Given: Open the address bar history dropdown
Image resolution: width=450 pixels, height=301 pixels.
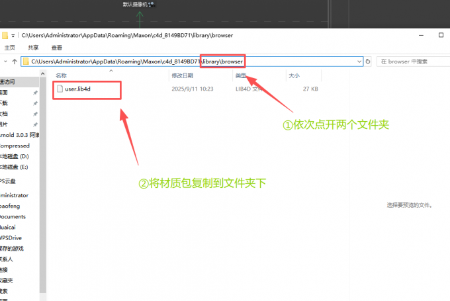Looking at the screenshot, I should [x=360, y=62].
